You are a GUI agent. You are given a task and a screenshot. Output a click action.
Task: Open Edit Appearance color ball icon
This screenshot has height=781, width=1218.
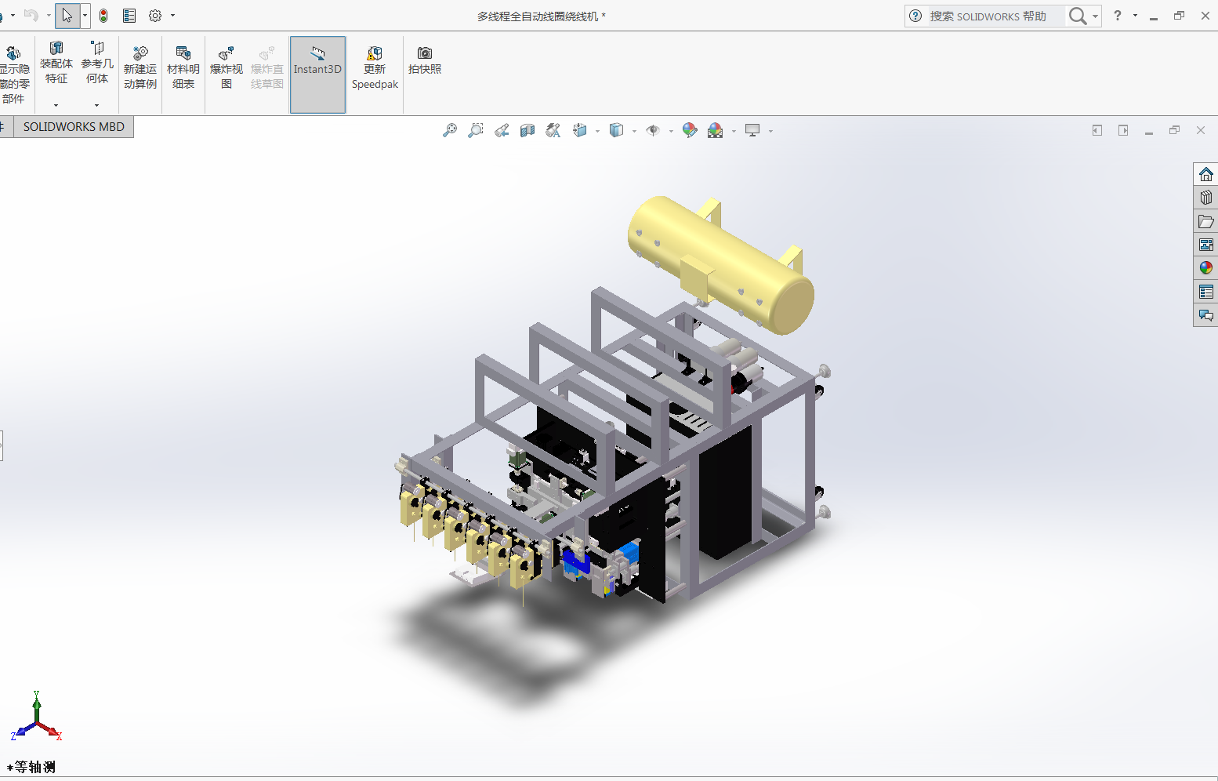click(690, 130)
